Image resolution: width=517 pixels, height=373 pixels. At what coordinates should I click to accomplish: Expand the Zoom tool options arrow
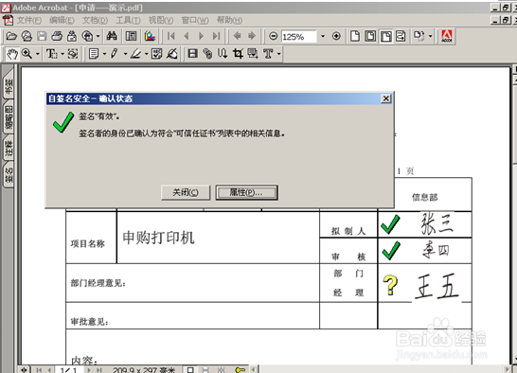[37, 54]
